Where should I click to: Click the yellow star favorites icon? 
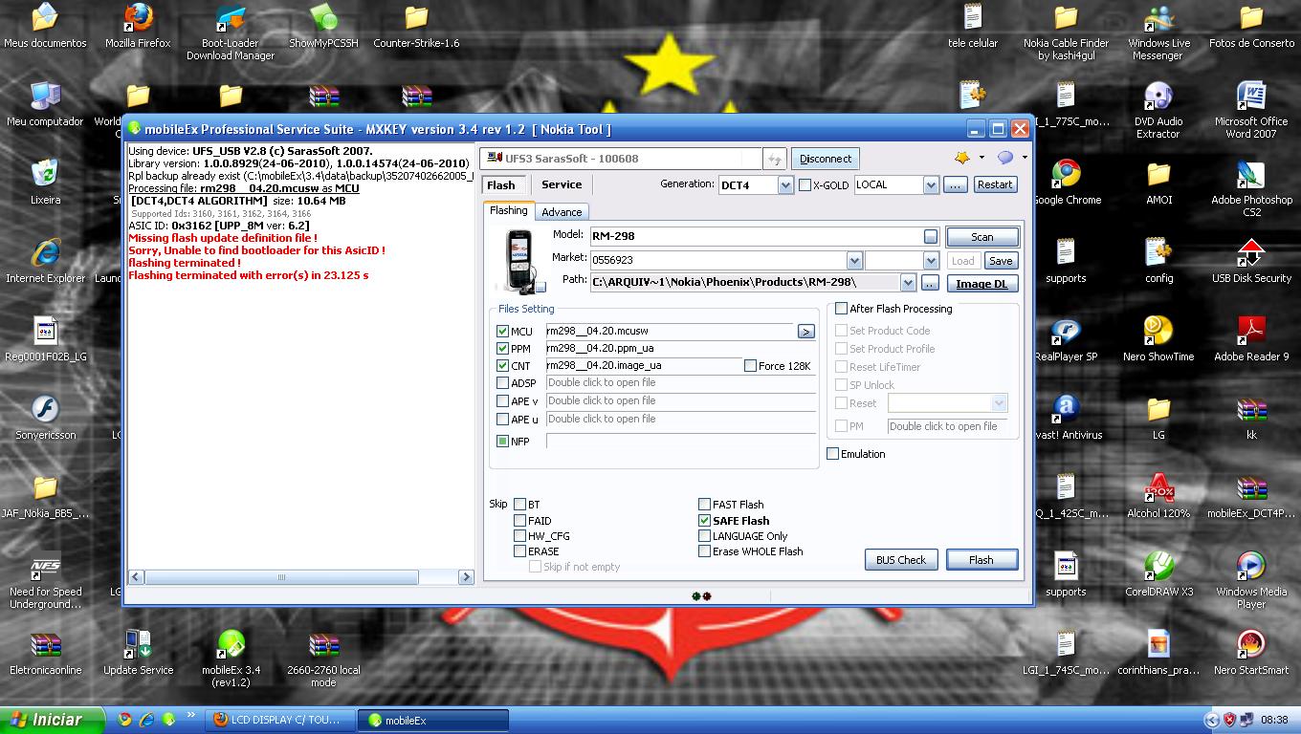[962, 158]
